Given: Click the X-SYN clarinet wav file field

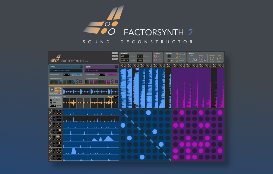Looking at the screenshot, I should [x=101, y=70].
